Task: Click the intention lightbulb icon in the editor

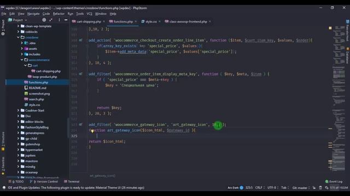Action: tap(92, 131)
